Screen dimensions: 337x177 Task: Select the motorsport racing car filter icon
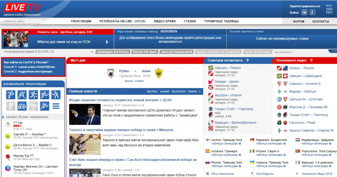click(x=22, y=106)
